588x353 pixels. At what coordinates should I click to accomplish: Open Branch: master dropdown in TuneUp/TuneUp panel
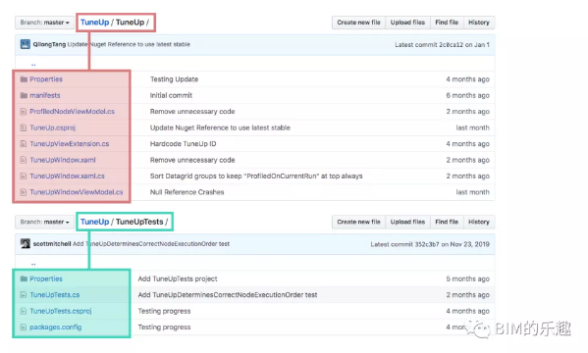(x=44, y=23)
